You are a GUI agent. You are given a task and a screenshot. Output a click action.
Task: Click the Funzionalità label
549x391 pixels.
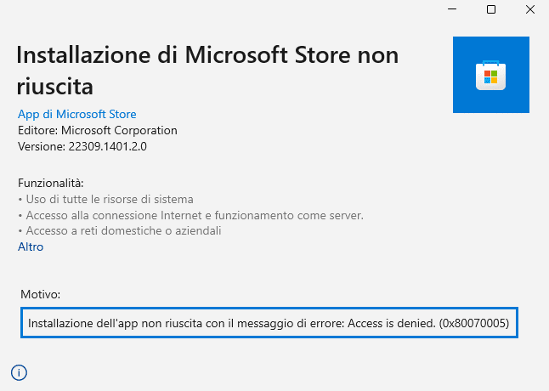(51, 183)
